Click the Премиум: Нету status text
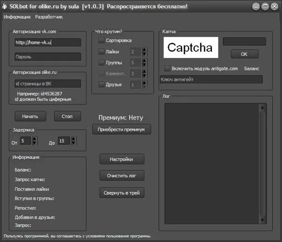The height and width of the screenshot is (242, 282). (x=121, y=118)
